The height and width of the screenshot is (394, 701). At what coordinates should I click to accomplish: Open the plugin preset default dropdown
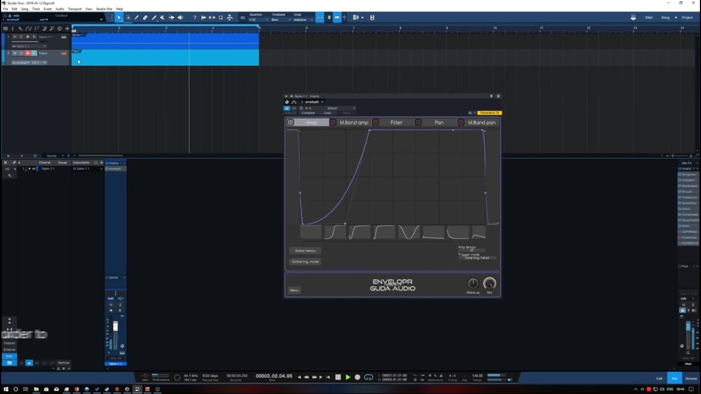click(x=334, y=108)
